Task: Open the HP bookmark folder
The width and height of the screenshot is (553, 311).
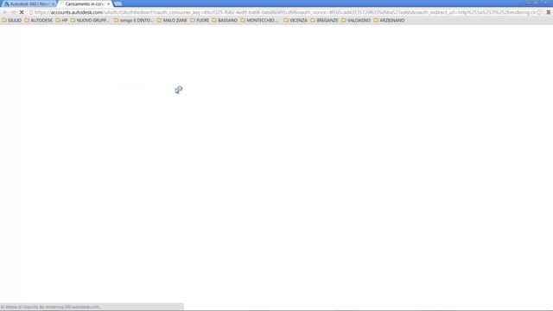Action: [61, 21]
